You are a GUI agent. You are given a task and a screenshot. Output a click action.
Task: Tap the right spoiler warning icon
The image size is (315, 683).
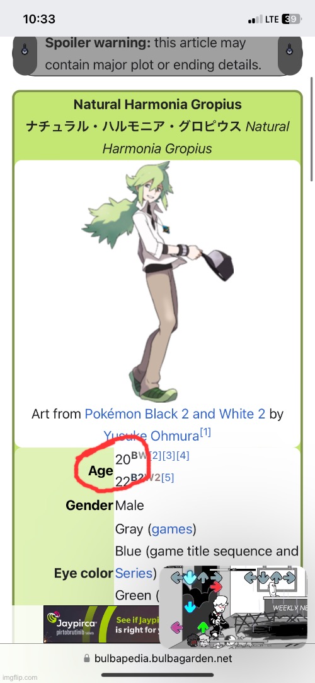tap(290, 50)
